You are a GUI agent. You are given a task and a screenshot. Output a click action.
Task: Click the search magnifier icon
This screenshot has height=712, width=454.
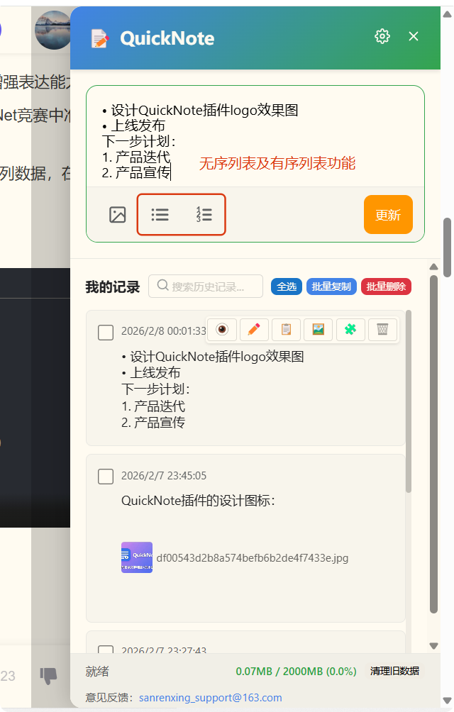[162, 285]
